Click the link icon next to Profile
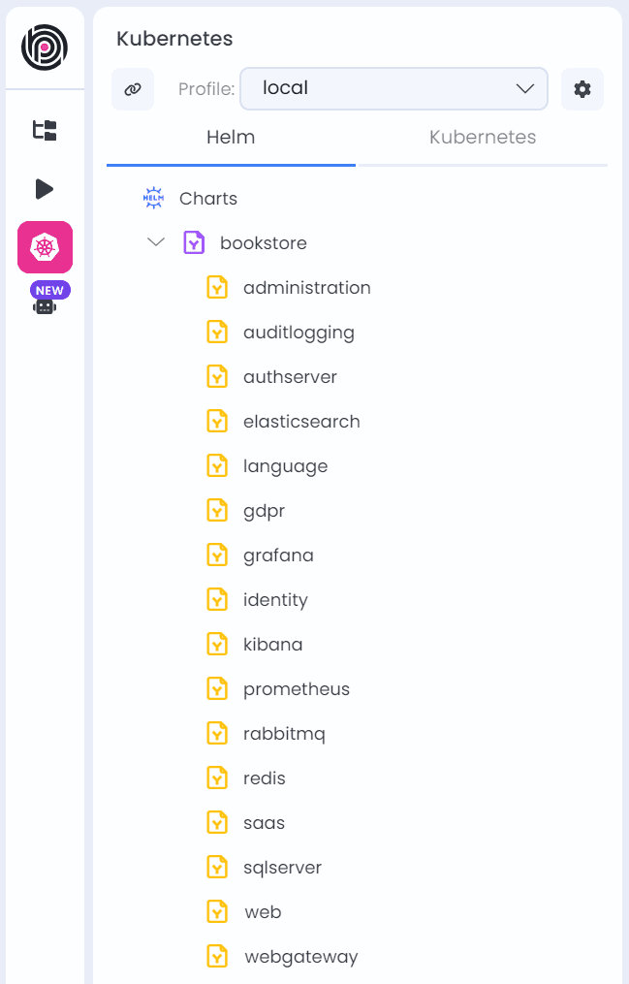This screenshot has width=629, height=984. tap(133, 88)
